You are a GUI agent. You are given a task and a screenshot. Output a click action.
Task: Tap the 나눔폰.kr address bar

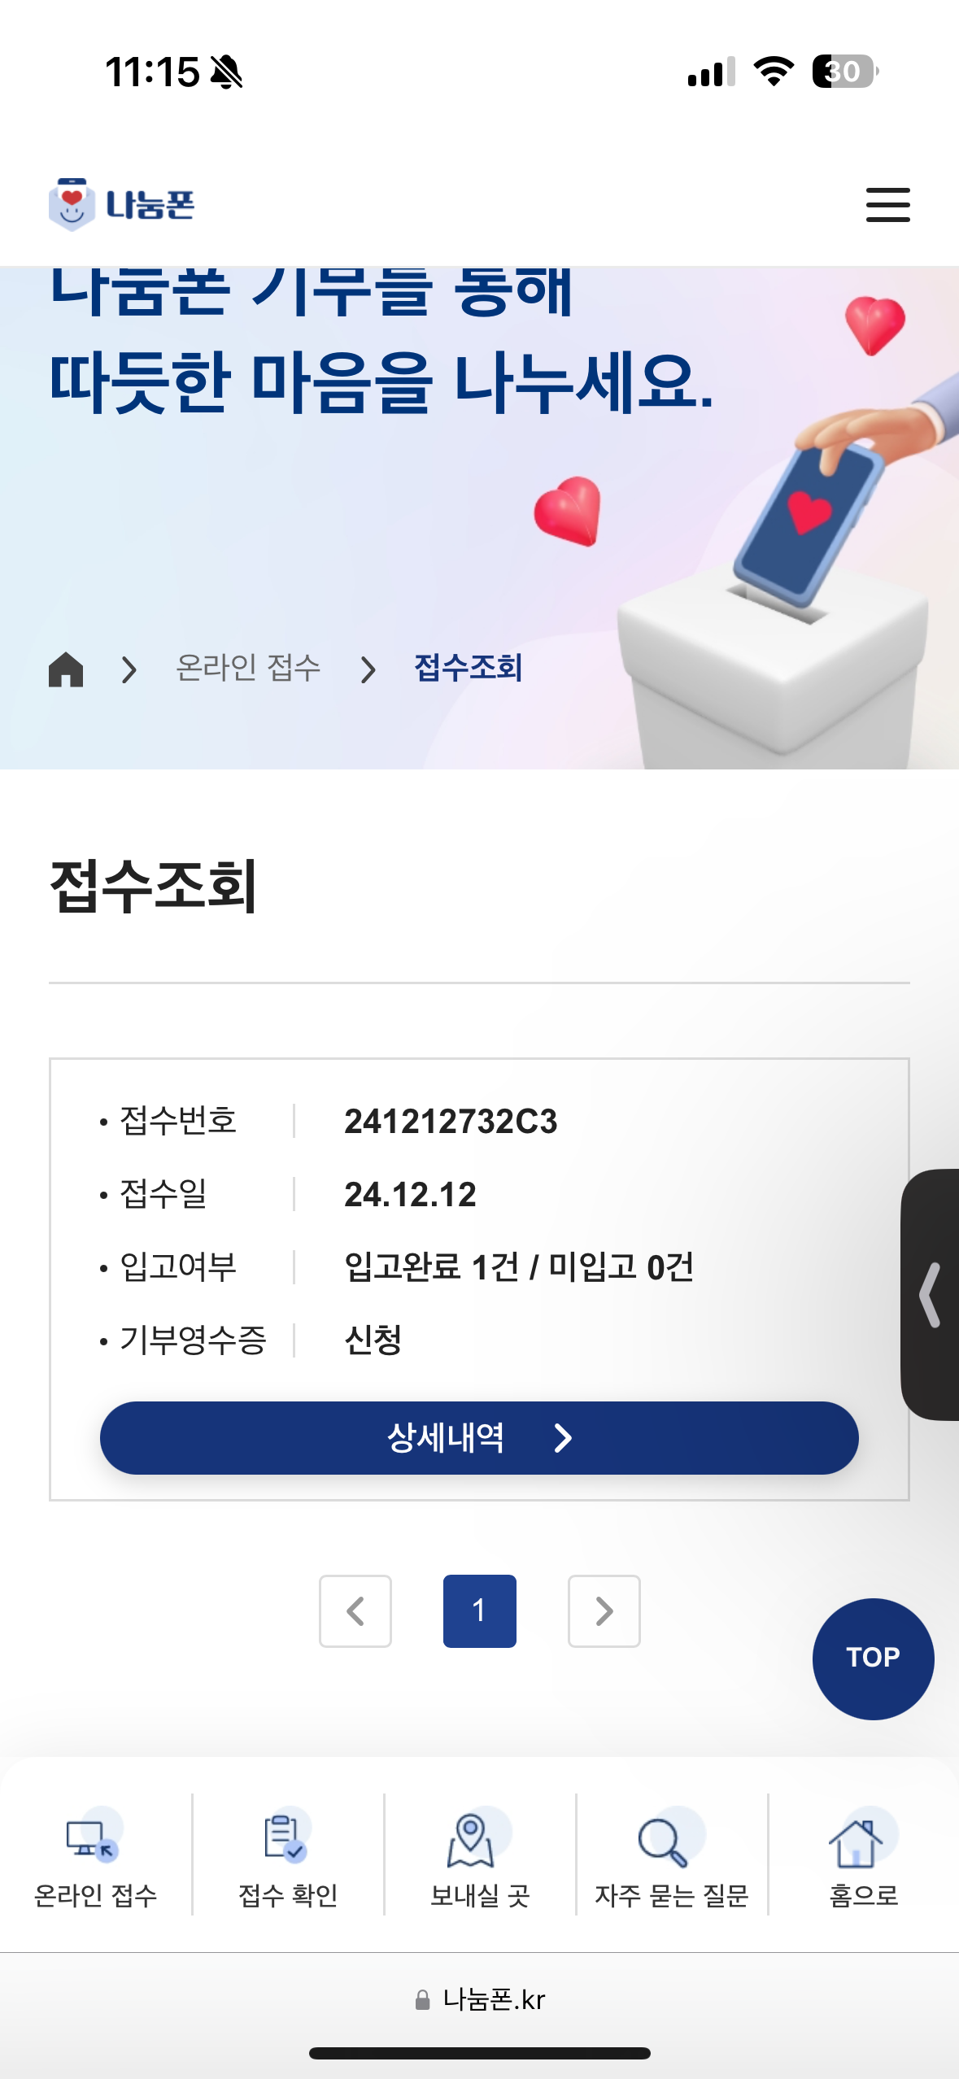click(480, 1999)
